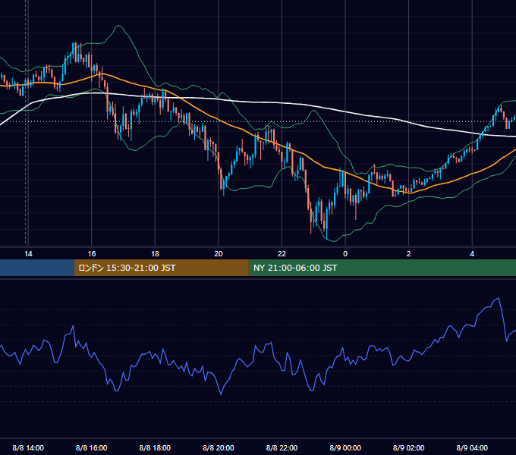The image size is (516, 455).
Task: Click the lowest candlestick before hour 0
Action: 327,224
